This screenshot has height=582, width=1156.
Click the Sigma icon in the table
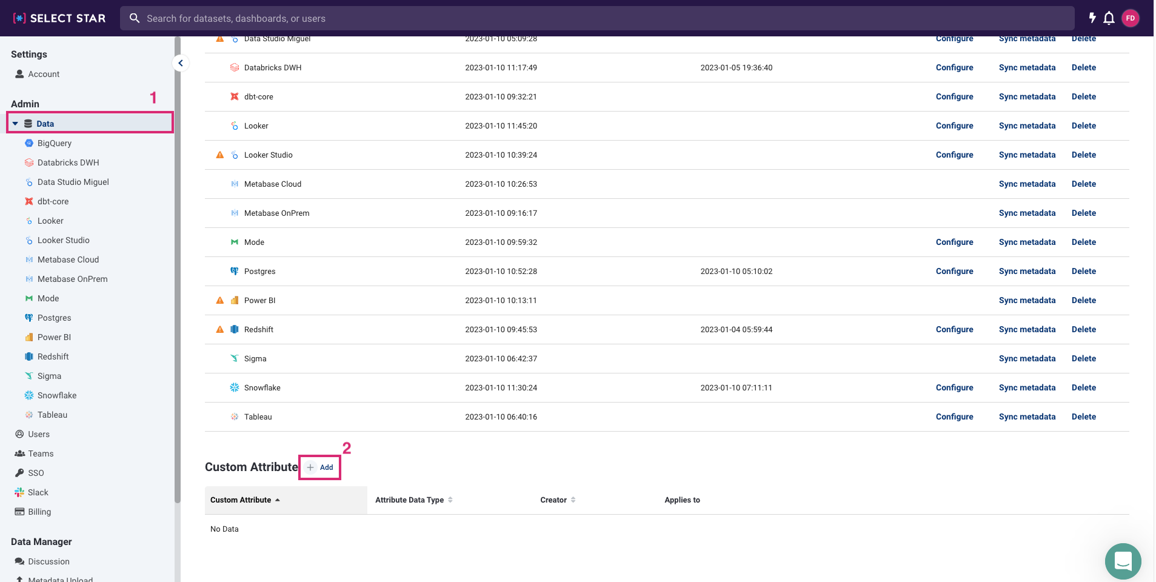click(x=235, y=358)
